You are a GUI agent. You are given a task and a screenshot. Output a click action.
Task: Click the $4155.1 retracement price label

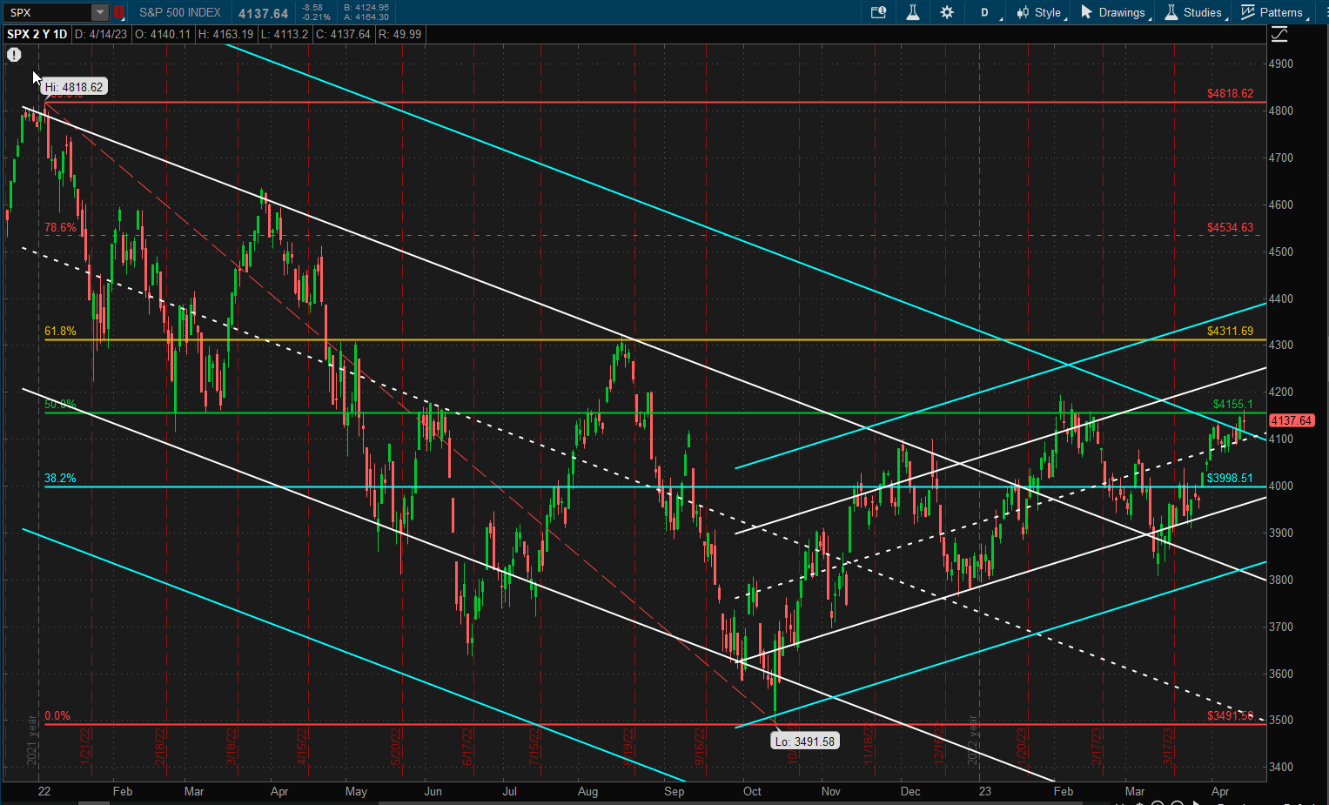(1232, 405)
